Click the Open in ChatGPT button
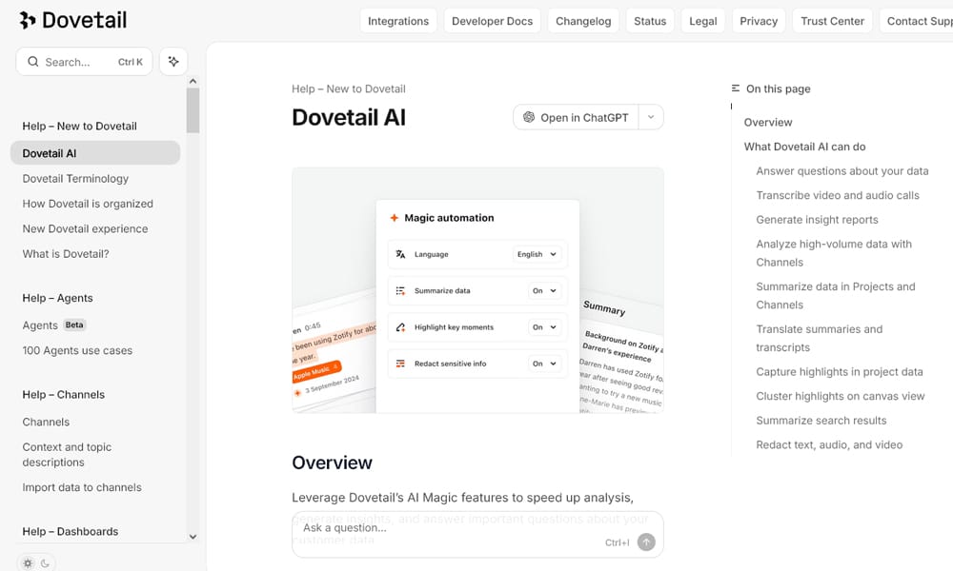The width and height of the screenshot is (953, 571). (581, 117)
